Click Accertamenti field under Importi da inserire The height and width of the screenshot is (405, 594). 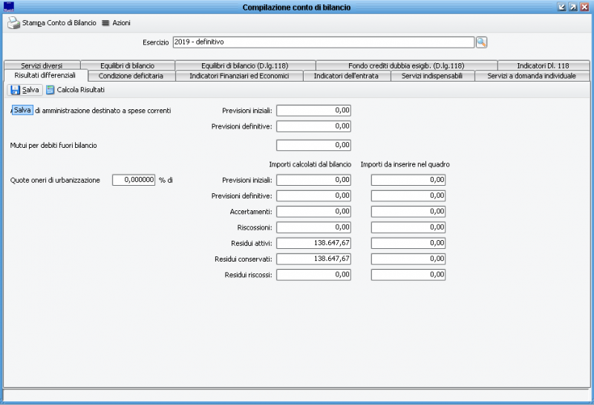tap(408, 211)
